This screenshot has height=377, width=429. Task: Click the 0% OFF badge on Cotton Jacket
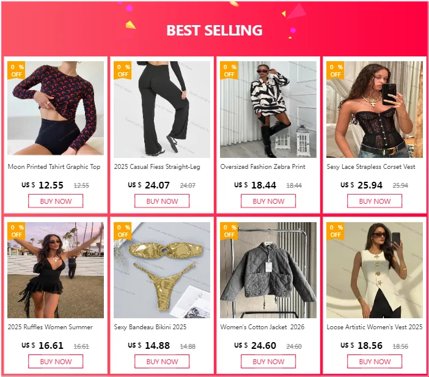(229, 231)
